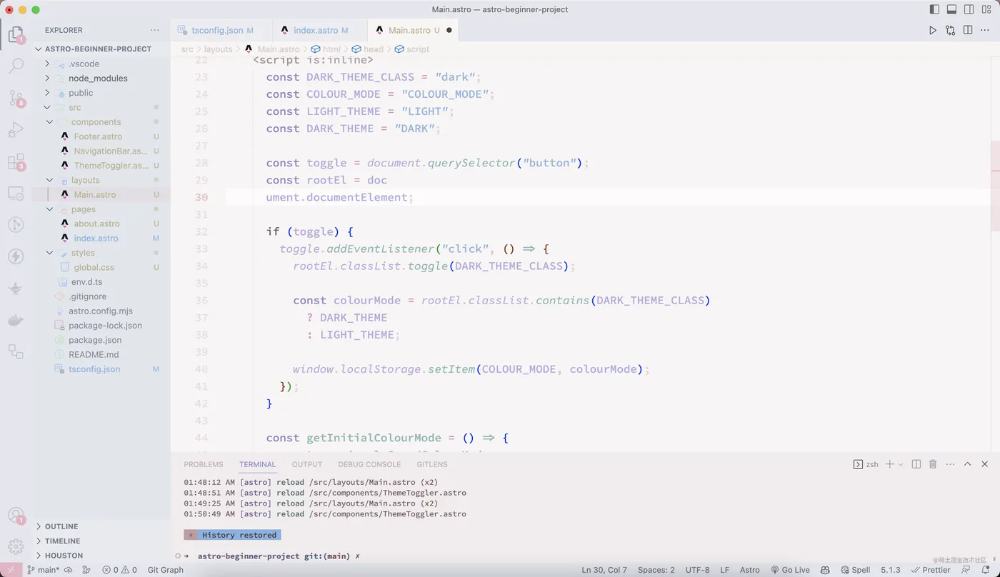Customize layout icon in title bar
Screen dimensions: 1000x577
[x=986, y=10]
